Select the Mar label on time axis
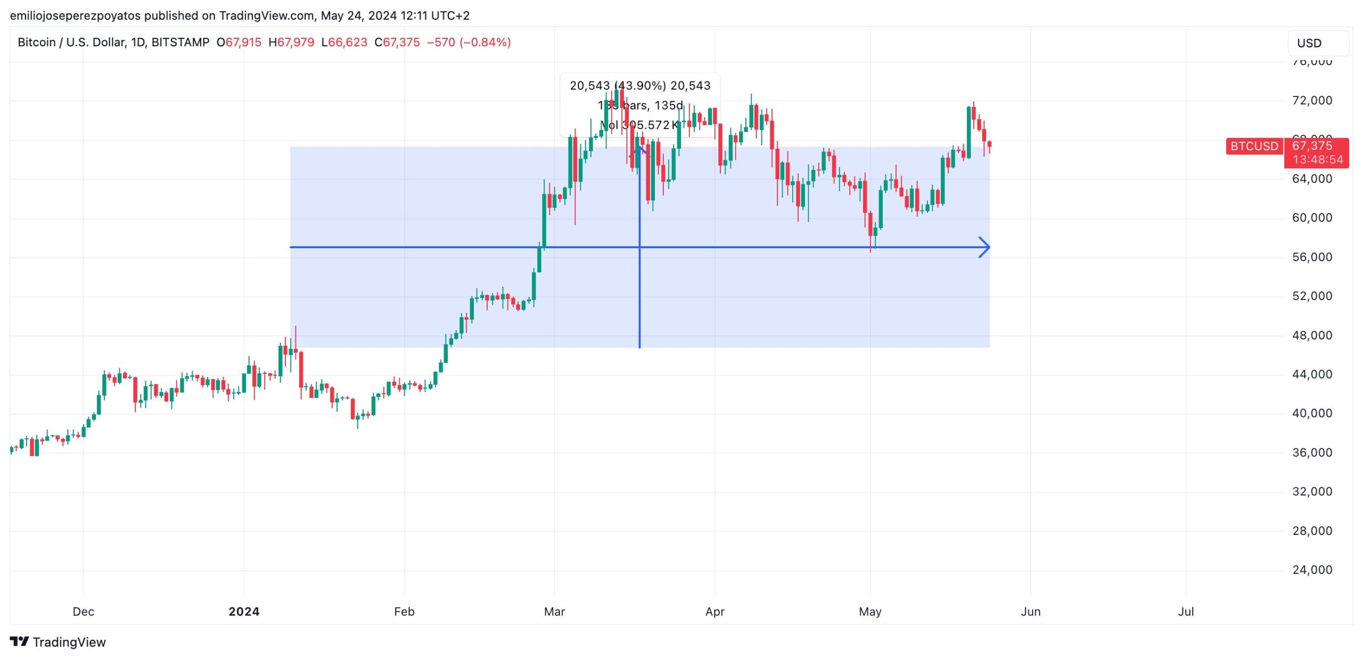 (554, 612)
